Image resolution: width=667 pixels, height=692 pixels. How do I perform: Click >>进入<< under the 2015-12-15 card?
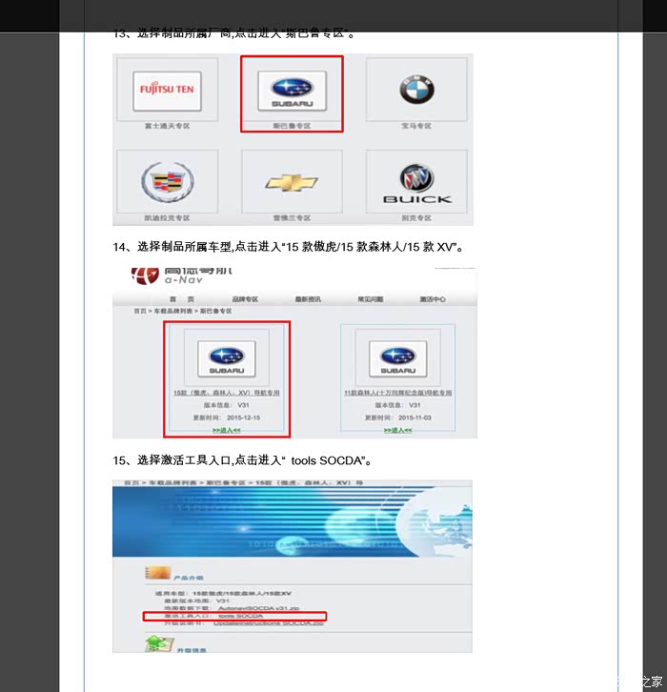coord(227,430)
